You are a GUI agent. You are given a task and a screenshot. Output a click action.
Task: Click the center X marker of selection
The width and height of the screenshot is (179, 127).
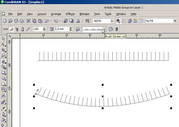click(103, 97)
